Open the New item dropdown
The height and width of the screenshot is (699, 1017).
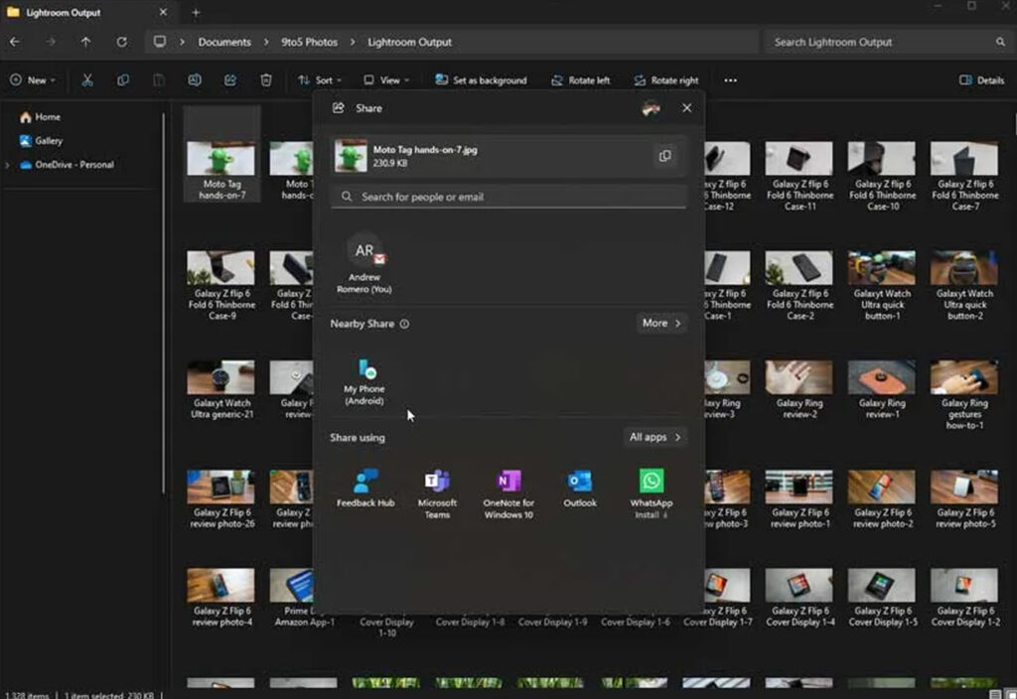(33, 80)
